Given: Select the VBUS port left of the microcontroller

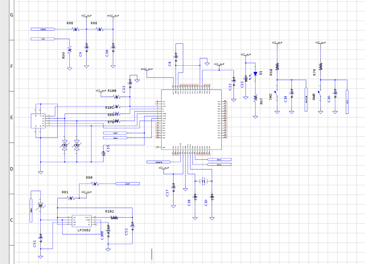Looking at the screenshot, I should 116,138.
